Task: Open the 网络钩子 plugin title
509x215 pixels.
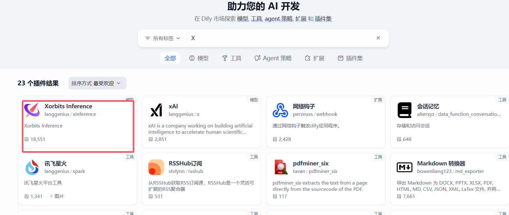Action: (x=304, y=106)
